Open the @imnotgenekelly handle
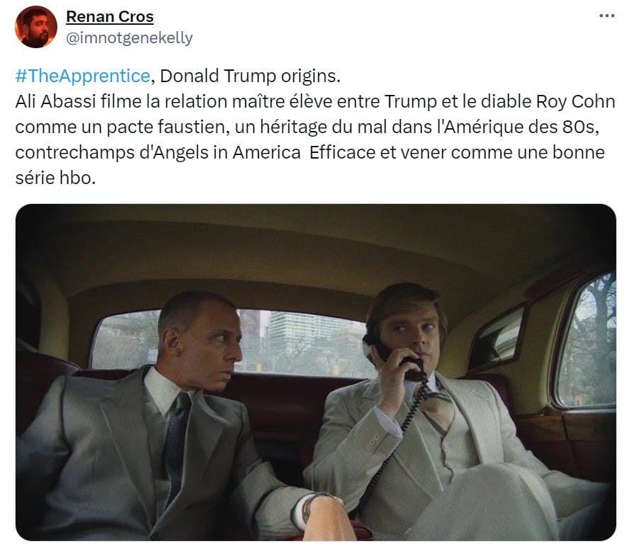This screenshot has height=553, width=629. click(x=129, y=38)
